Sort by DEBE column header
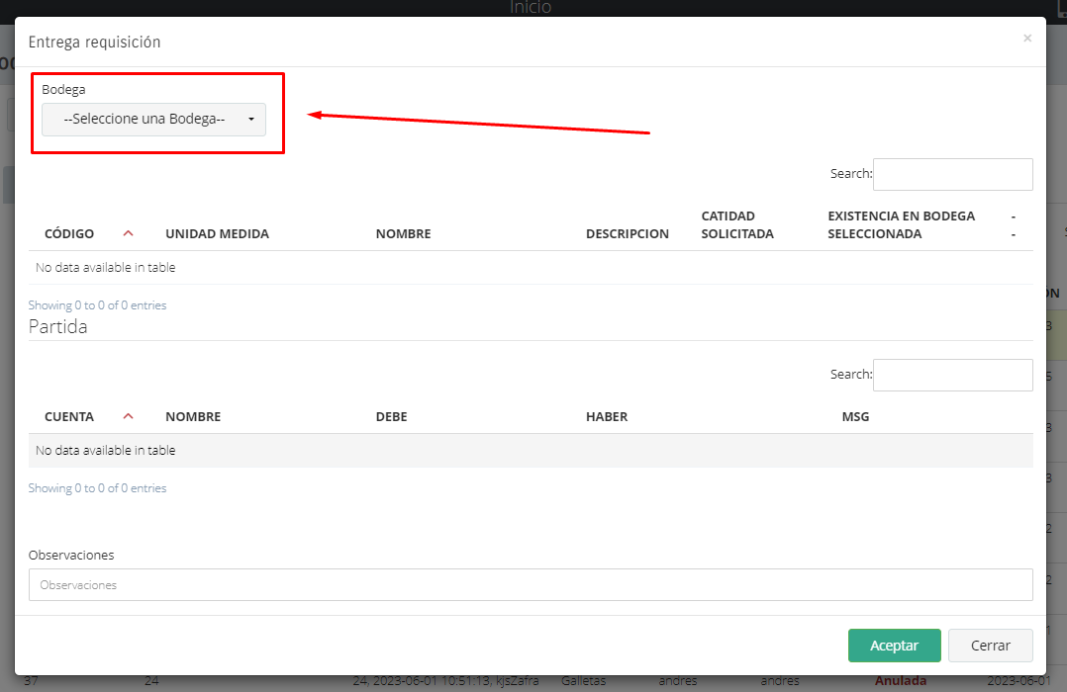Screen dimensions: 1067x692 point(391,416)
